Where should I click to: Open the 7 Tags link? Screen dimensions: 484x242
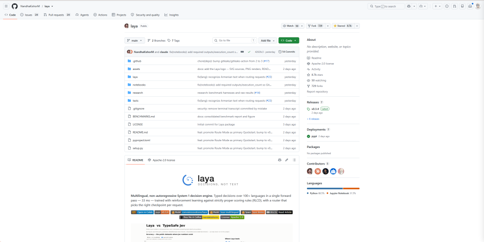point(173,40)
